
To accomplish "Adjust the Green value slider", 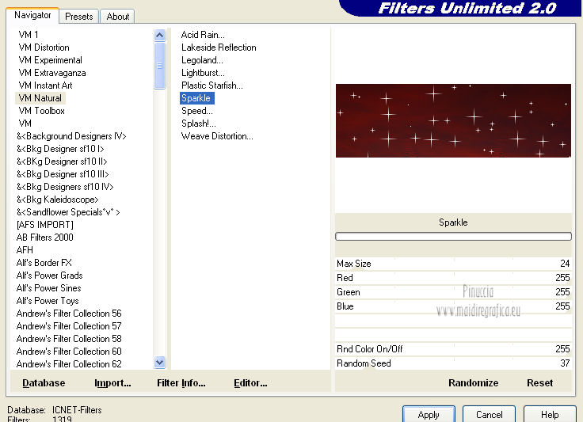I will [x=453, y=292].
